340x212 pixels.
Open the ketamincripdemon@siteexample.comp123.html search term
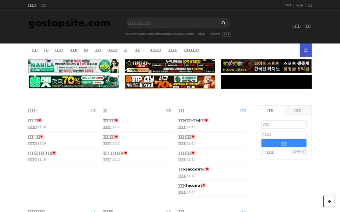160,34
